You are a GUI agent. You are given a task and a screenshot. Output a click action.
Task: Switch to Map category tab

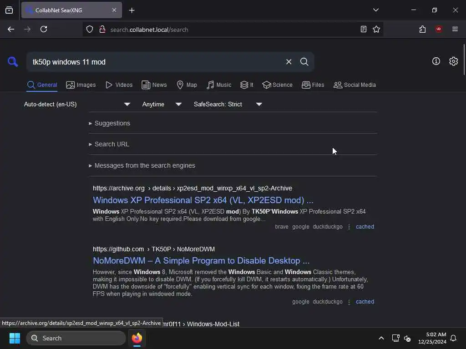coord(187,85)
